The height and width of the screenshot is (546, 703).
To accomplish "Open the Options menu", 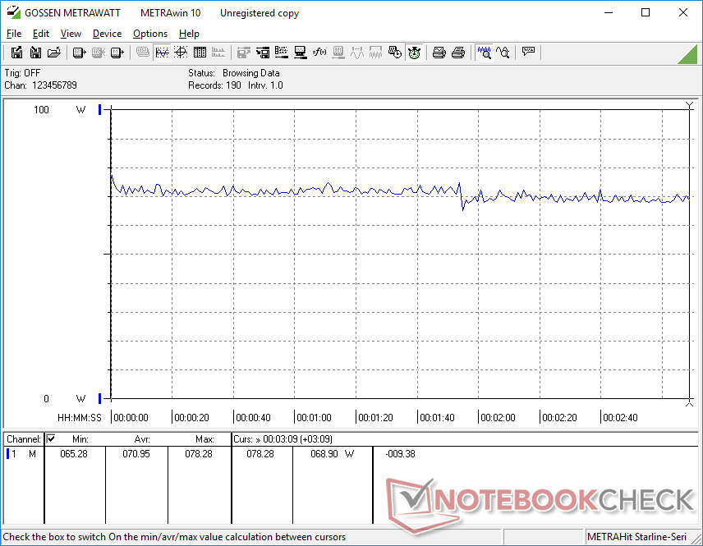I will 150,34.
